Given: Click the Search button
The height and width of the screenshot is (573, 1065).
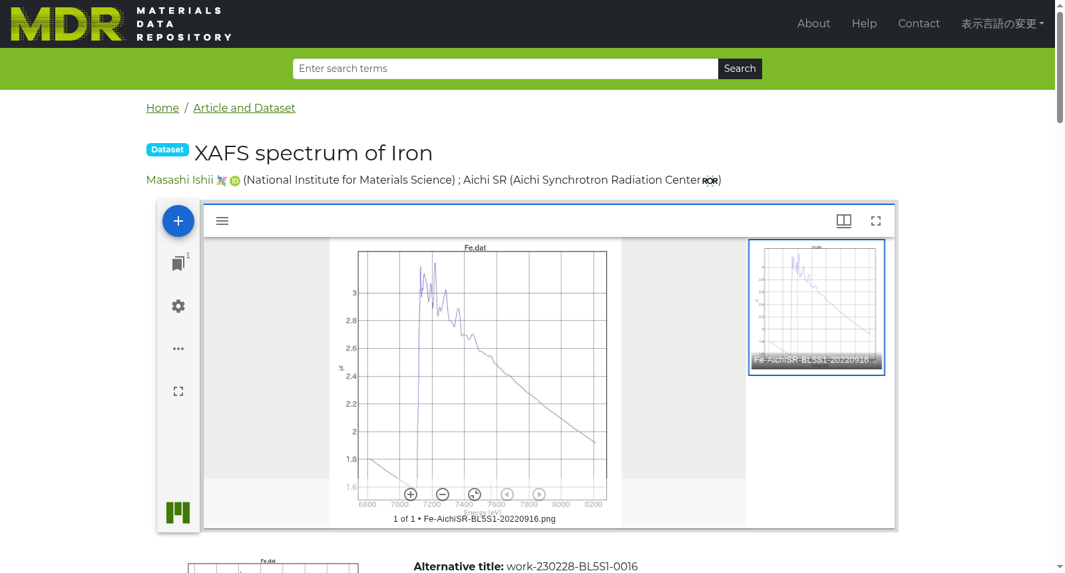Looking at the screenshot, I should pyautogui.click(x=740, y=69).
